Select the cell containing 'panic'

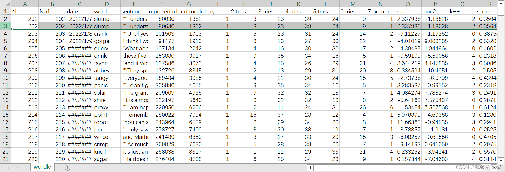click(x=107, y=85)
